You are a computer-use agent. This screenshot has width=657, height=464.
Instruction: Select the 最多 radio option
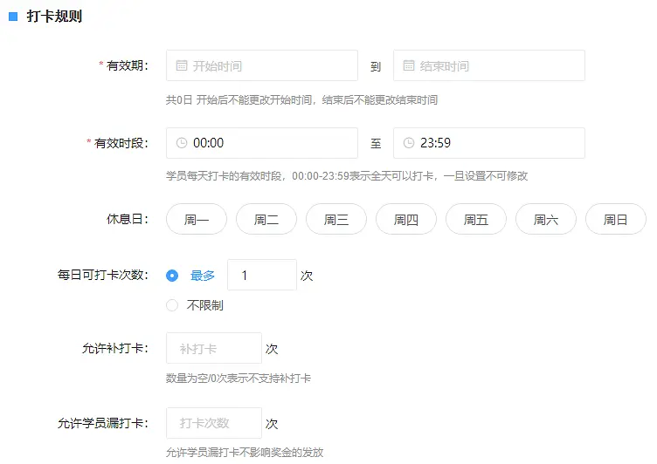click(x=172, y=275)
